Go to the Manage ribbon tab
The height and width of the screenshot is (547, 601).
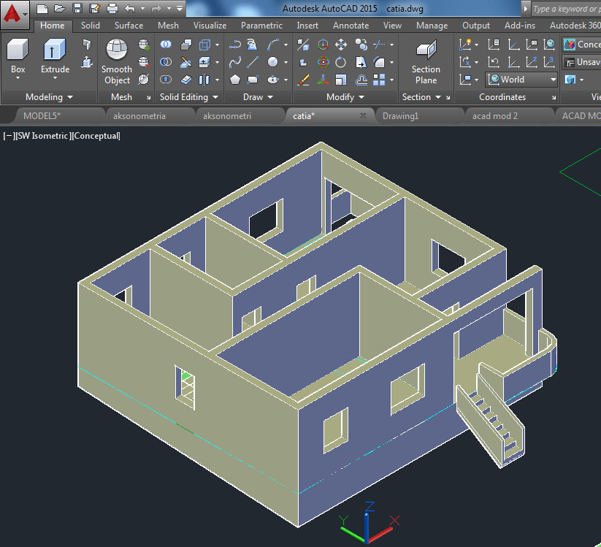(x=432, y=26)
